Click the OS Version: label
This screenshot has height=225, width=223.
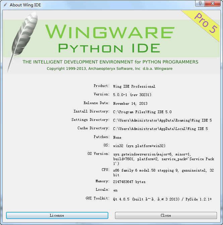99,154
